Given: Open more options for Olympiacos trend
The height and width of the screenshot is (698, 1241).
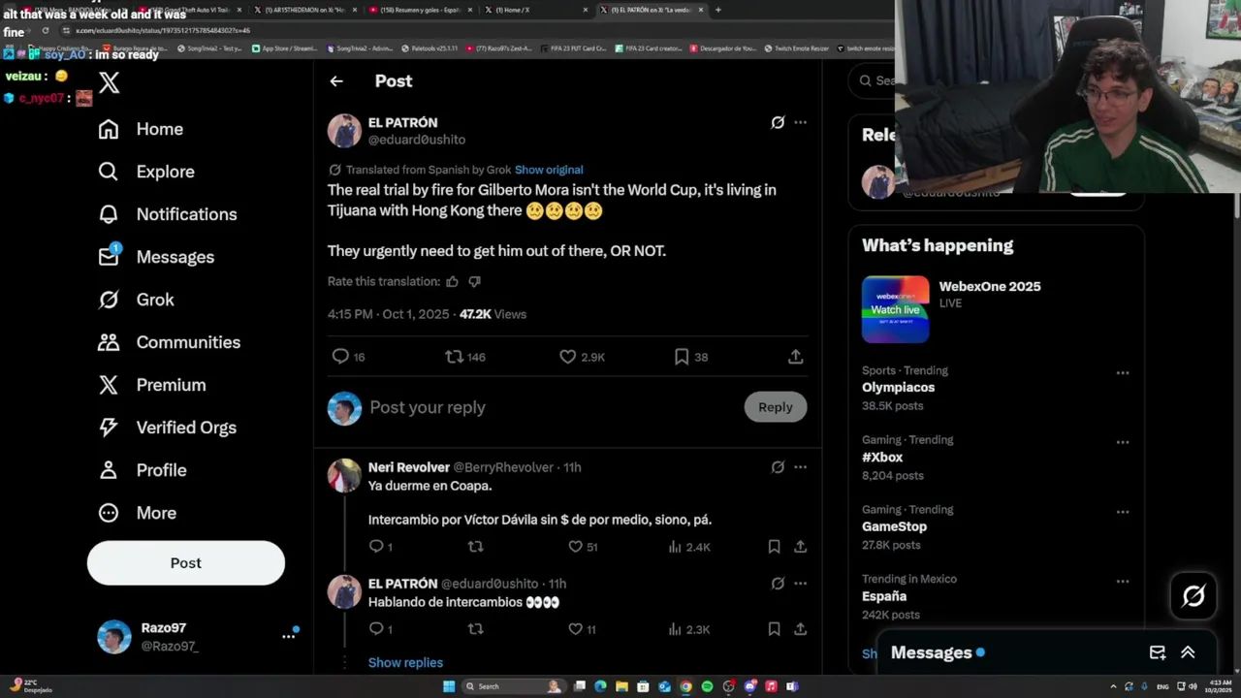Looking at the screenshot, I should [1122, 372].
